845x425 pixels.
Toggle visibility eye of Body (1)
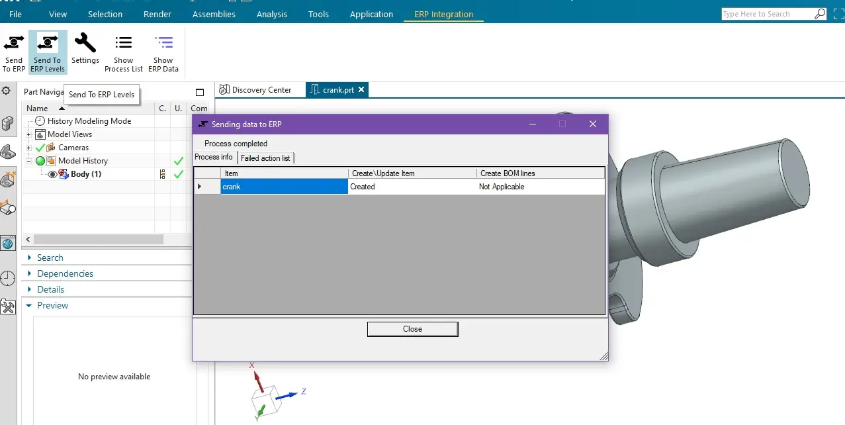(53, 174)
